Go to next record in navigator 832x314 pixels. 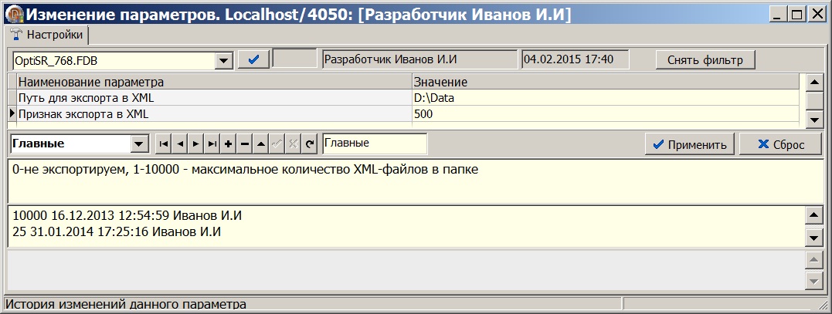coord(195,144)
